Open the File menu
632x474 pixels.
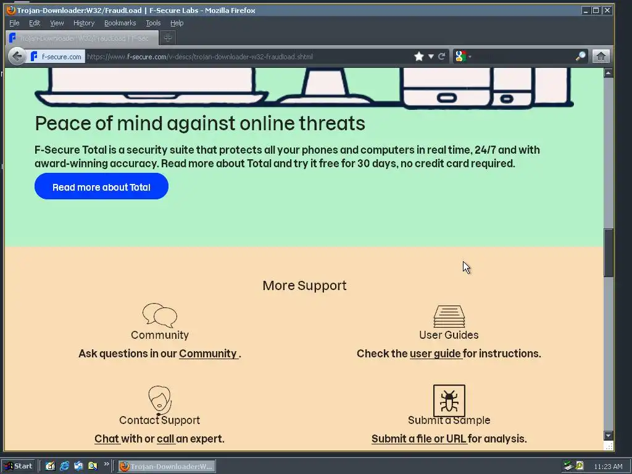[x=14, y=23]
